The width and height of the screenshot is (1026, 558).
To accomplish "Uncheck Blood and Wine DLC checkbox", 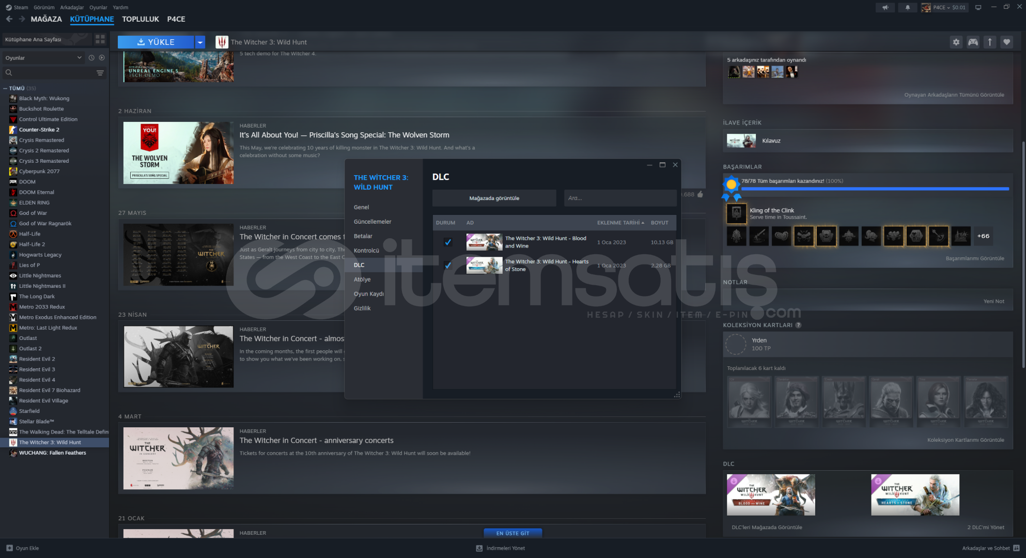I will click(448, 242).
